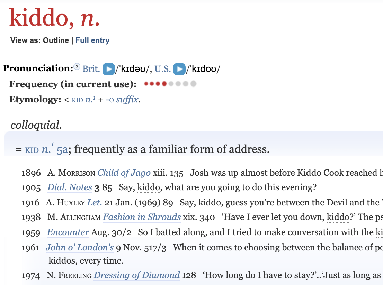Image resolution: width=383 pixels, height=285 pixels.
Task: Follow the KID n.¹ etymology link
Action: point(83,100)
